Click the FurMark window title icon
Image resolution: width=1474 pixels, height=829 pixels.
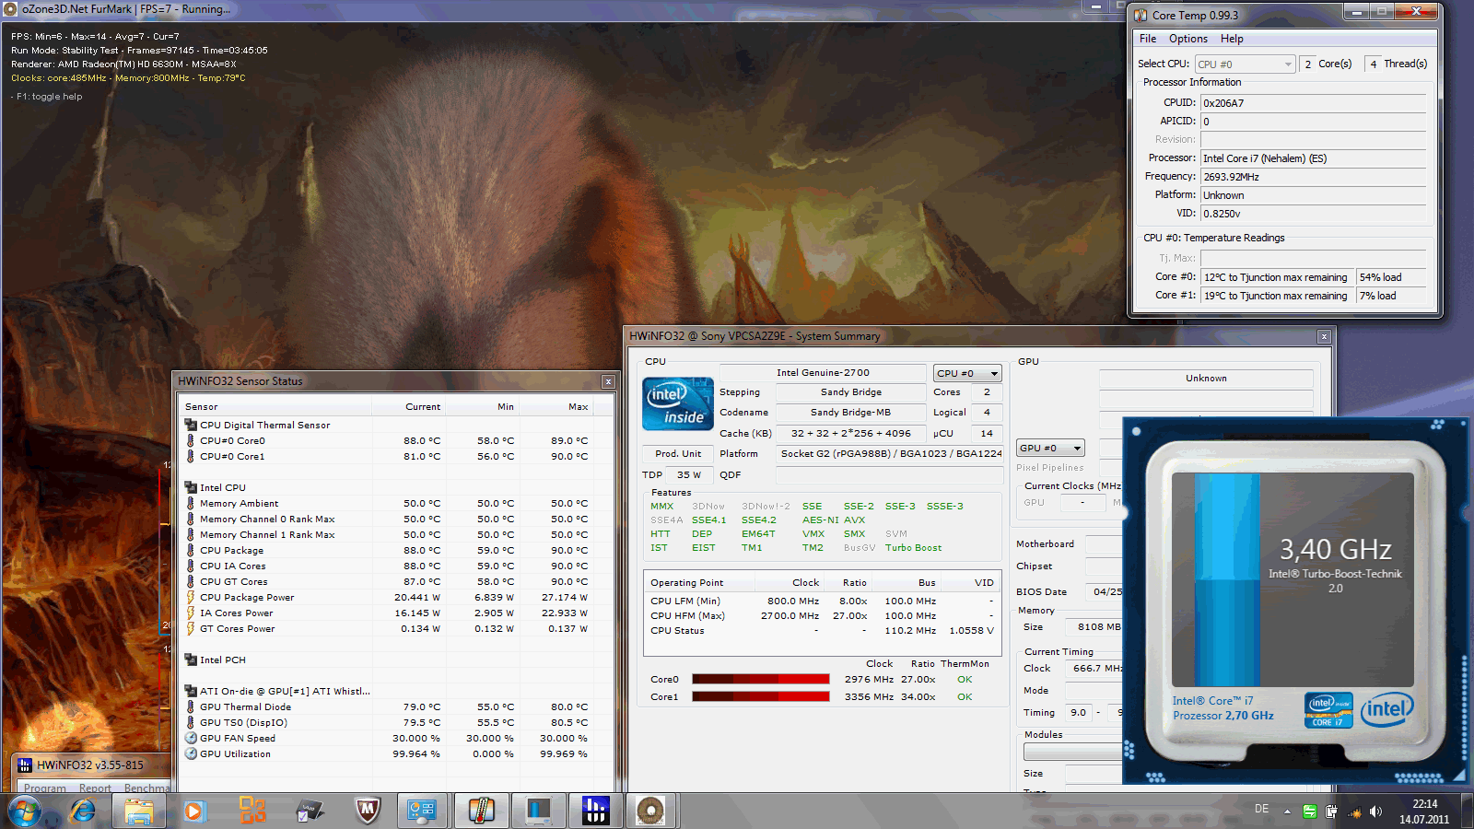point(10,9)
